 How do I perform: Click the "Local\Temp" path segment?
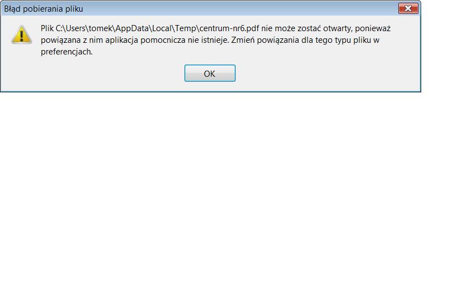(174, 28)
